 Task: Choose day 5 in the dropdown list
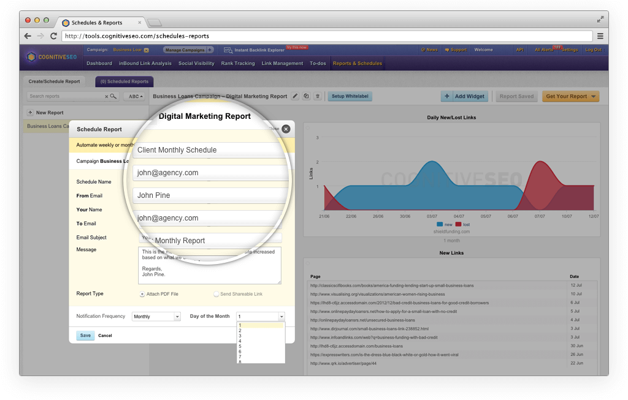(x=260, y=346)
